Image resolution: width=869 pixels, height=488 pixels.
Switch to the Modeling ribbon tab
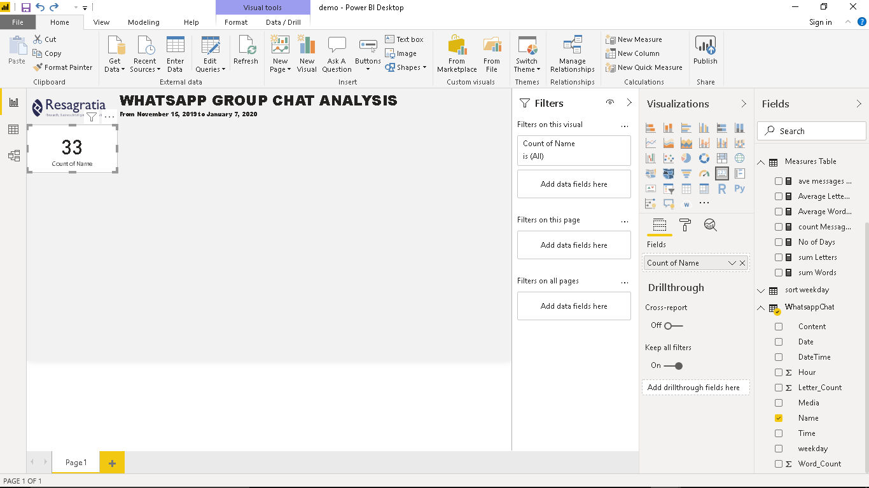144,22
